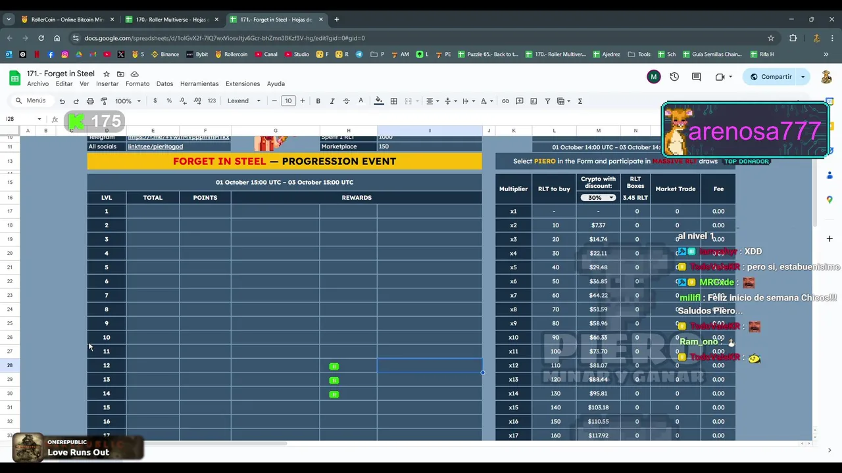The height and width of the screenshot is (473, 842).
Task: Click the Compartir share button
Action: [x=771, y=77]
